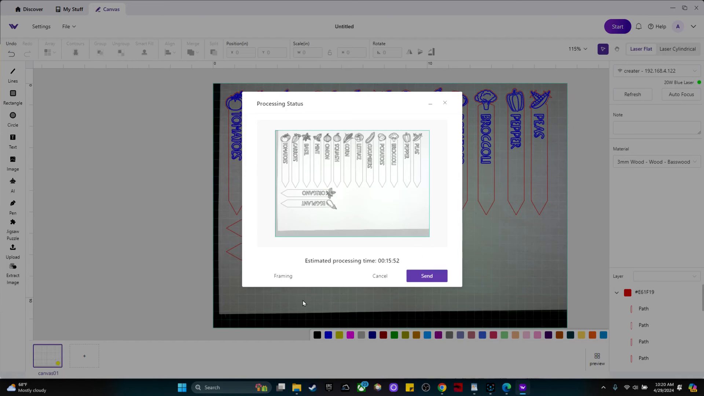The height and width of the screenshot is (396, 704).
Task: Open the File menu dropdown
Action: (69, 26)
